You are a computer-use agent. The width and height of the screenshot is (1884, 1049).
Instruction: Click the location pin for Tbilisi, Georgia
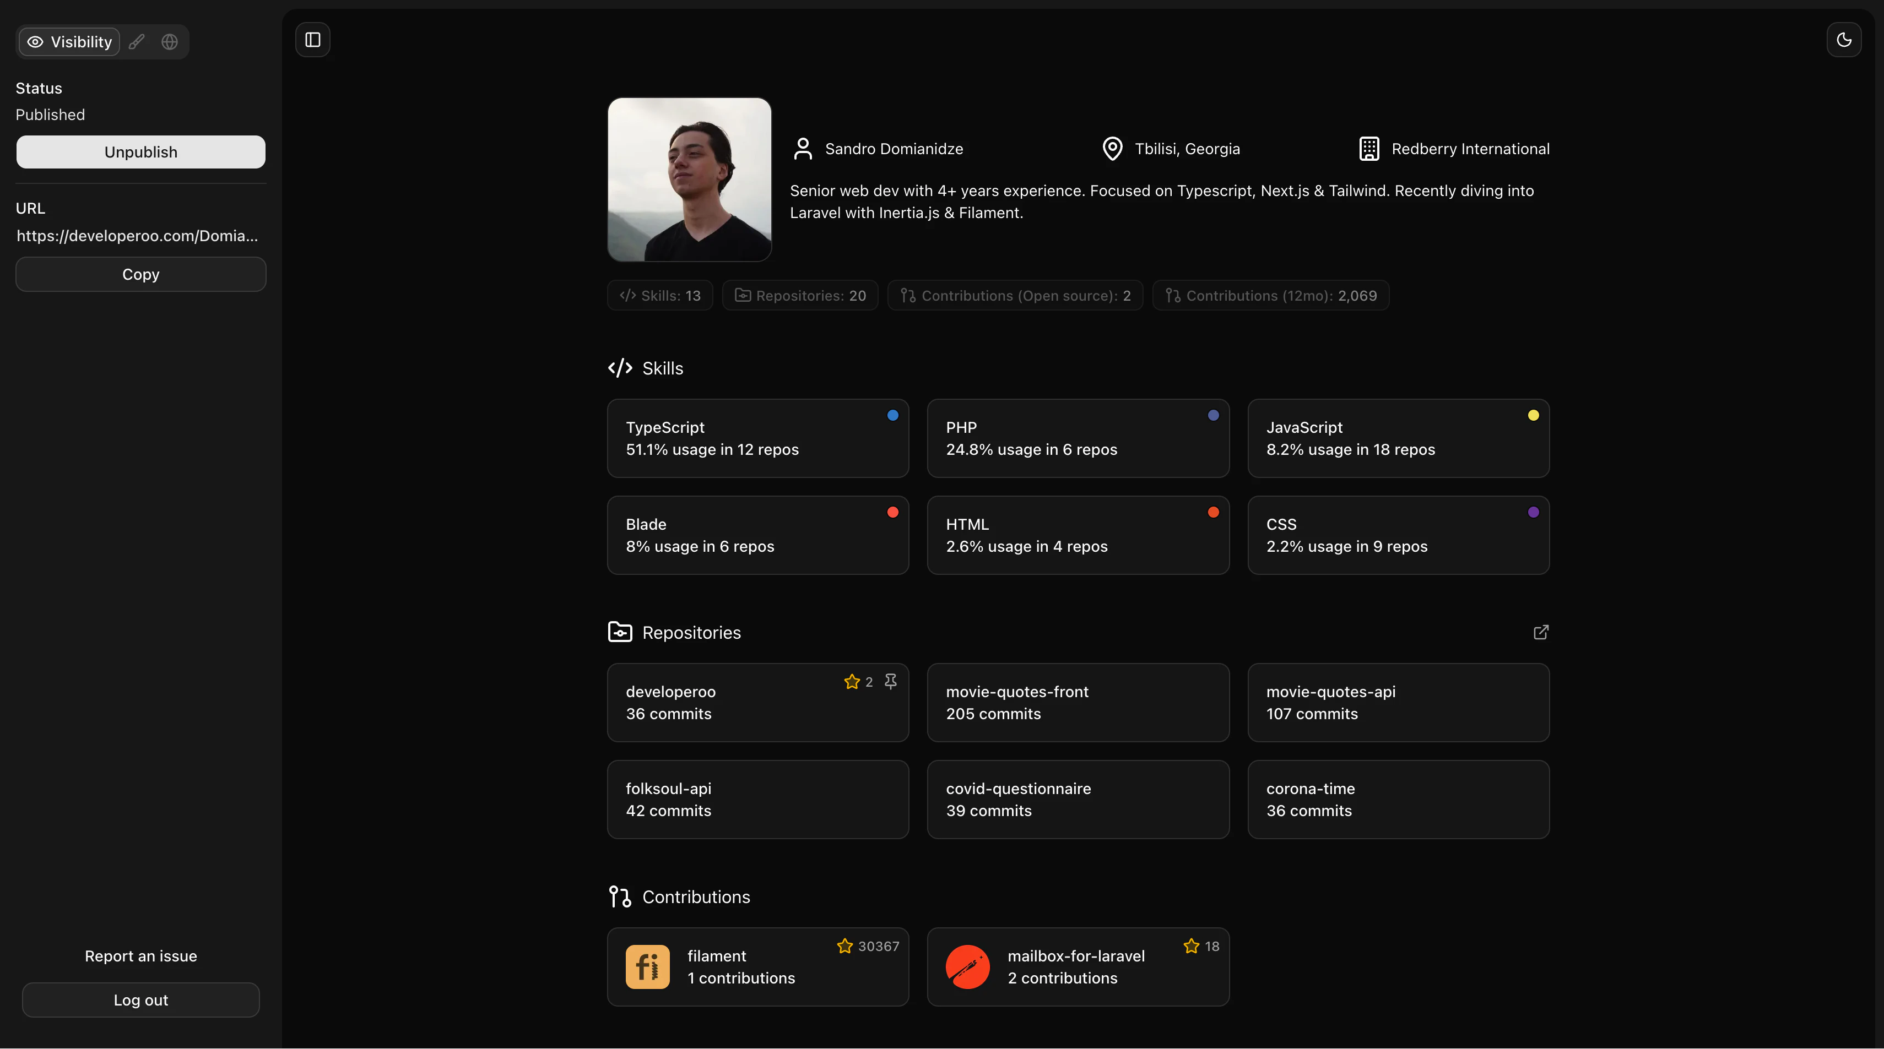1111,148
